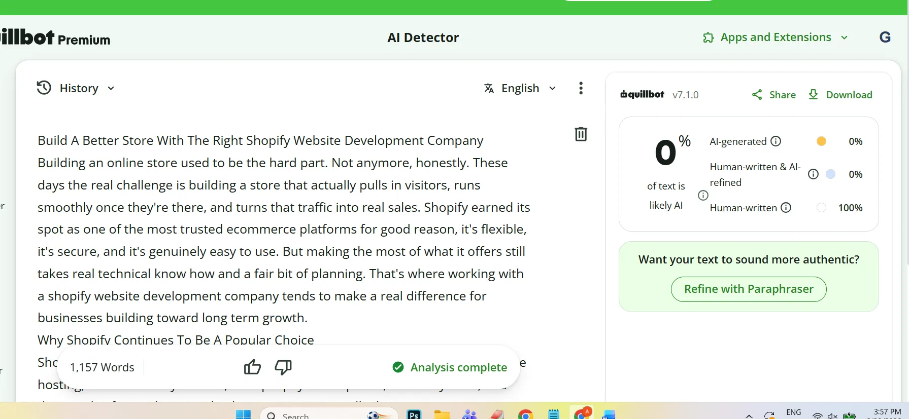
Task: Click the Download link
Action: (849, 95)
